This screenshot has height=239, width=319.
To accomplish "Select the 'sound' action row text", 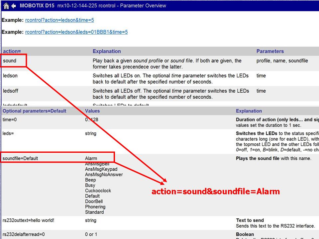I will 10,60.
